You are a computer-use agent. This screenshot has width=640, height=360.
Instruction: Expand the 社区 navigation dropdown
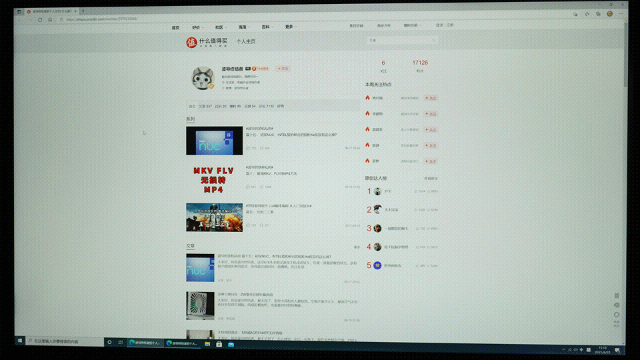tap(221, 27)
